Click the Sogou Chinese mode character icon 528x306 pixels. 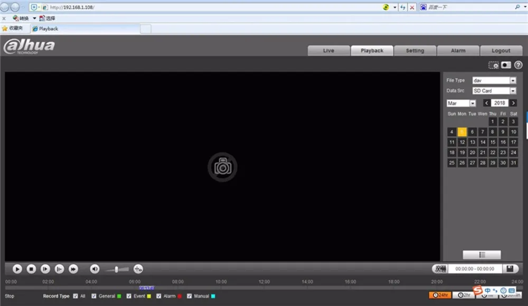pos(487,291)
